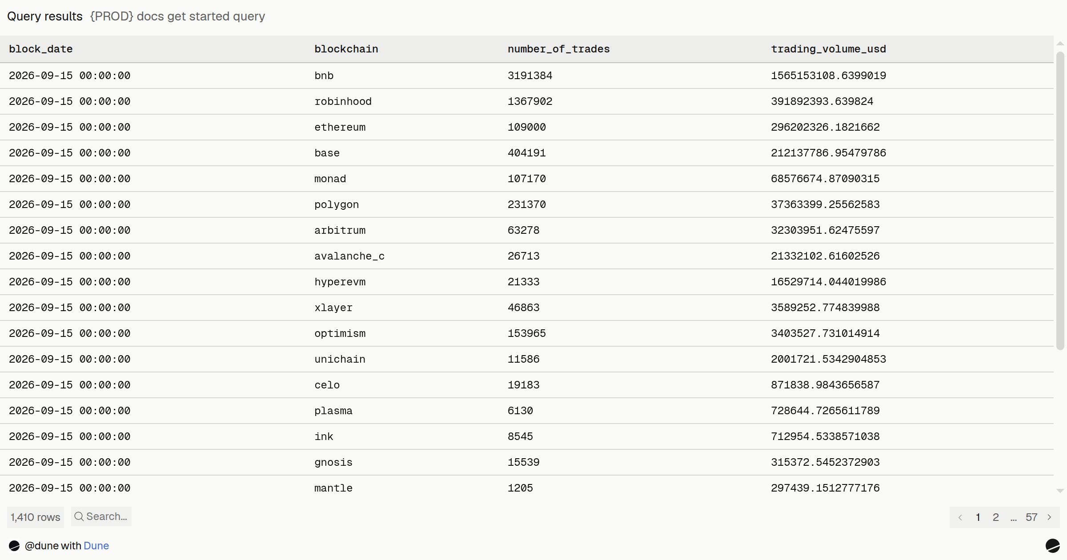1067x560 pixels.
Task: Open page 2 of results
Action: pos(996,517)
